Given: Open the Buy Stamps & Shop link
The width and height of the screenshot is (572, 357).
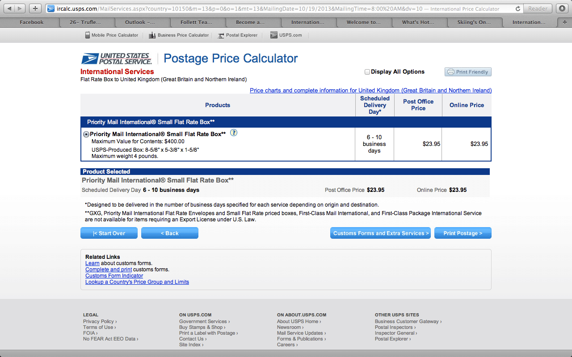Looking at the screenshot, I should coord(202,327).
